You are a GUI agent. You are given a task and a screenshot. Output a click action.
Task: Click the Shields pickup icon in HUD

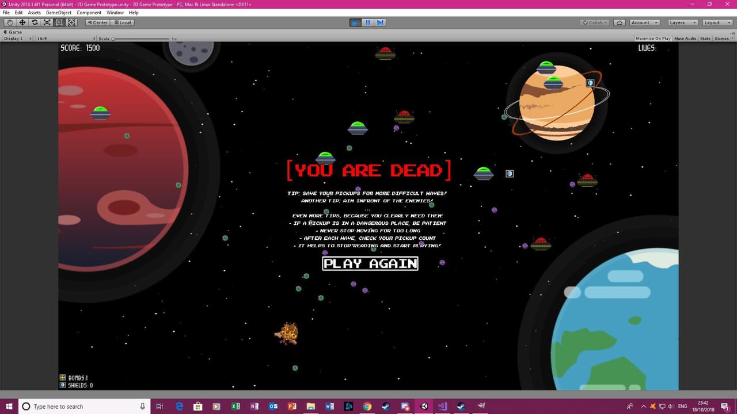[x=63, y=385]
